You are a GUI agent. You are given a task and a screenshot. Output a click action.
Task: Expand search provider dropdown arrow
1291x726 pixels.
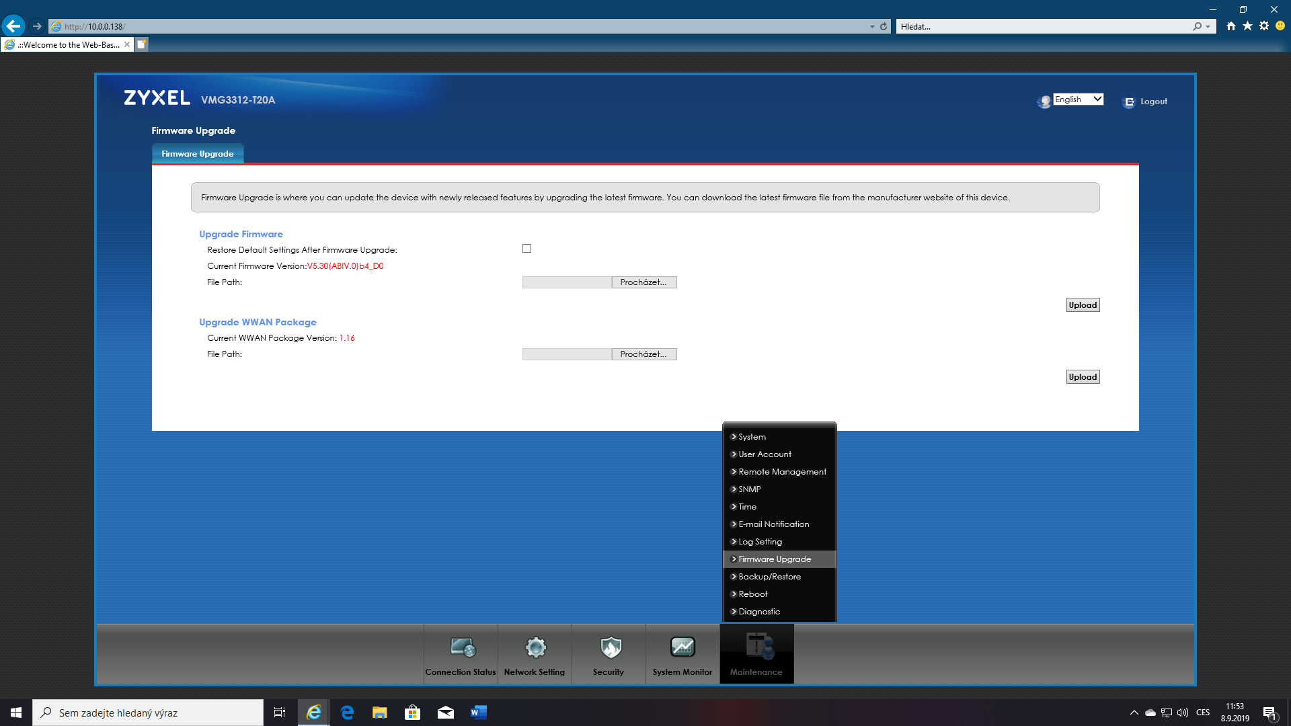point(1208,27)
